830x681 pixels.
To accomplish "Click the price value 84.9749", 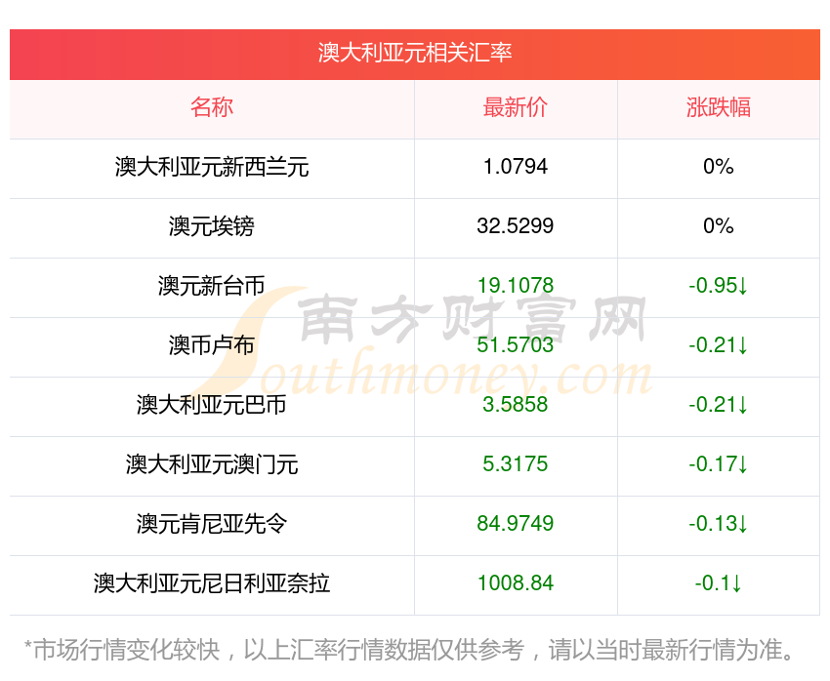I will pos(515,524).
